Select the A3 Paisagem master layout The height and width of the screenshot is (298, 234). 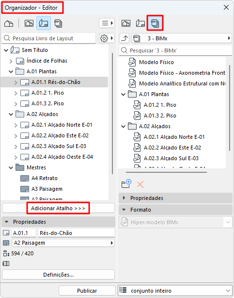pyautogui.click(x=47, y=189)
